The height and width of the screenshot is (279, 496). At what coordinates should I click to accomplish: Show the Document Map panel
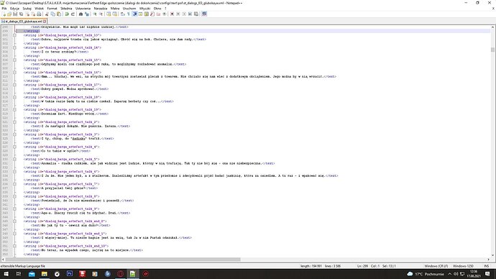pyautogui.click(x=147, y=14)
